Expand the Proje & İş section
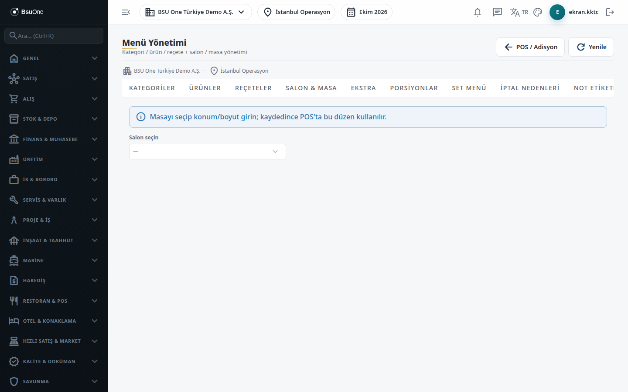 54,220
